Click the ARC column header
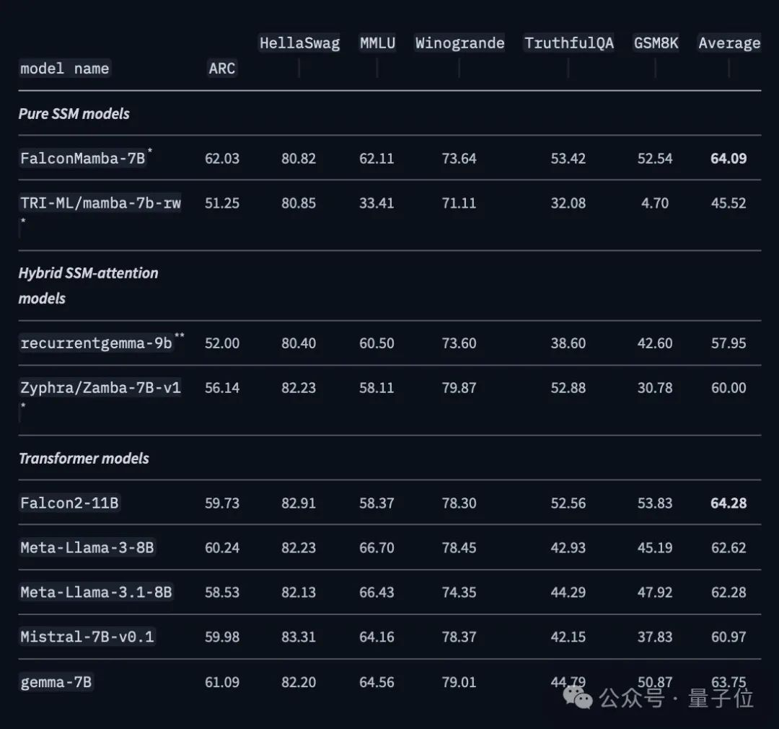Image resolution: width=779 pixels, height=729 pixels. coord(222,69)
